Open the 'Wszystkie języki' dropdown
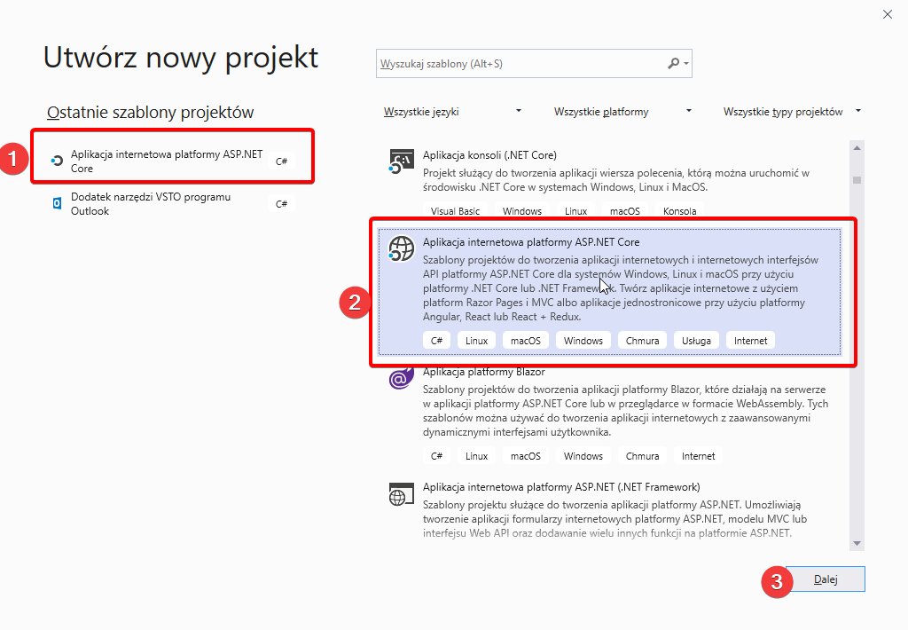The width and height of the screenshot is (908, 630). tap(452, 112)
